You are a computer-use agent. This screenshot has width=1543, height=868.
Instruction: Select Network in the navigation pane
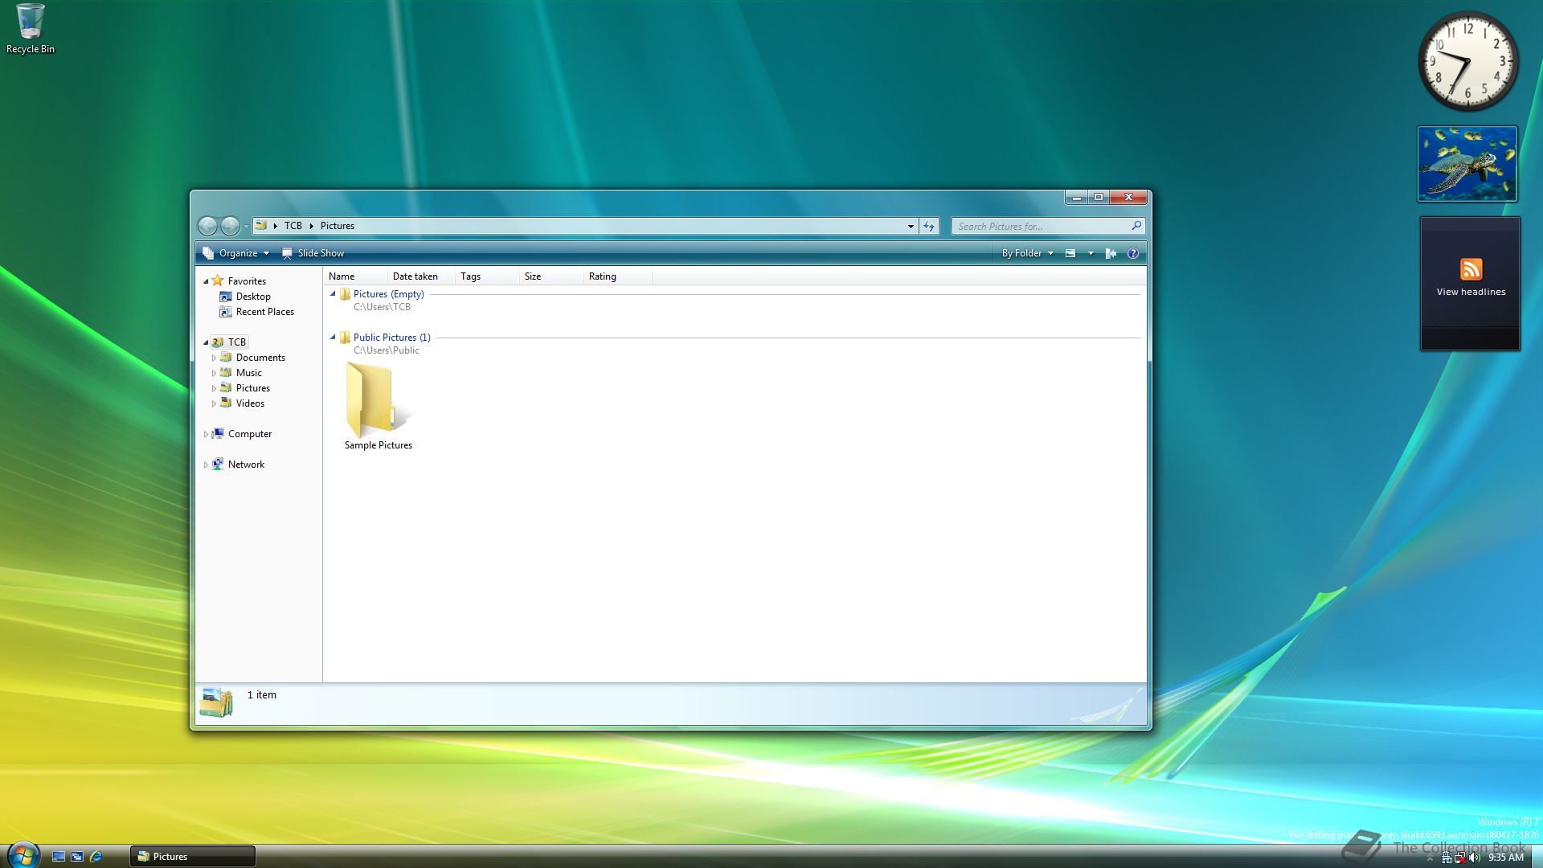tap(238, 465)
